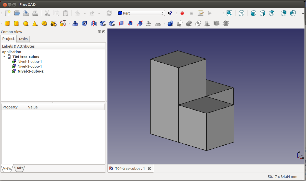The image size is (306, 181).
Task: Switch to the Tasks tab
Action: tap(23, 39)
